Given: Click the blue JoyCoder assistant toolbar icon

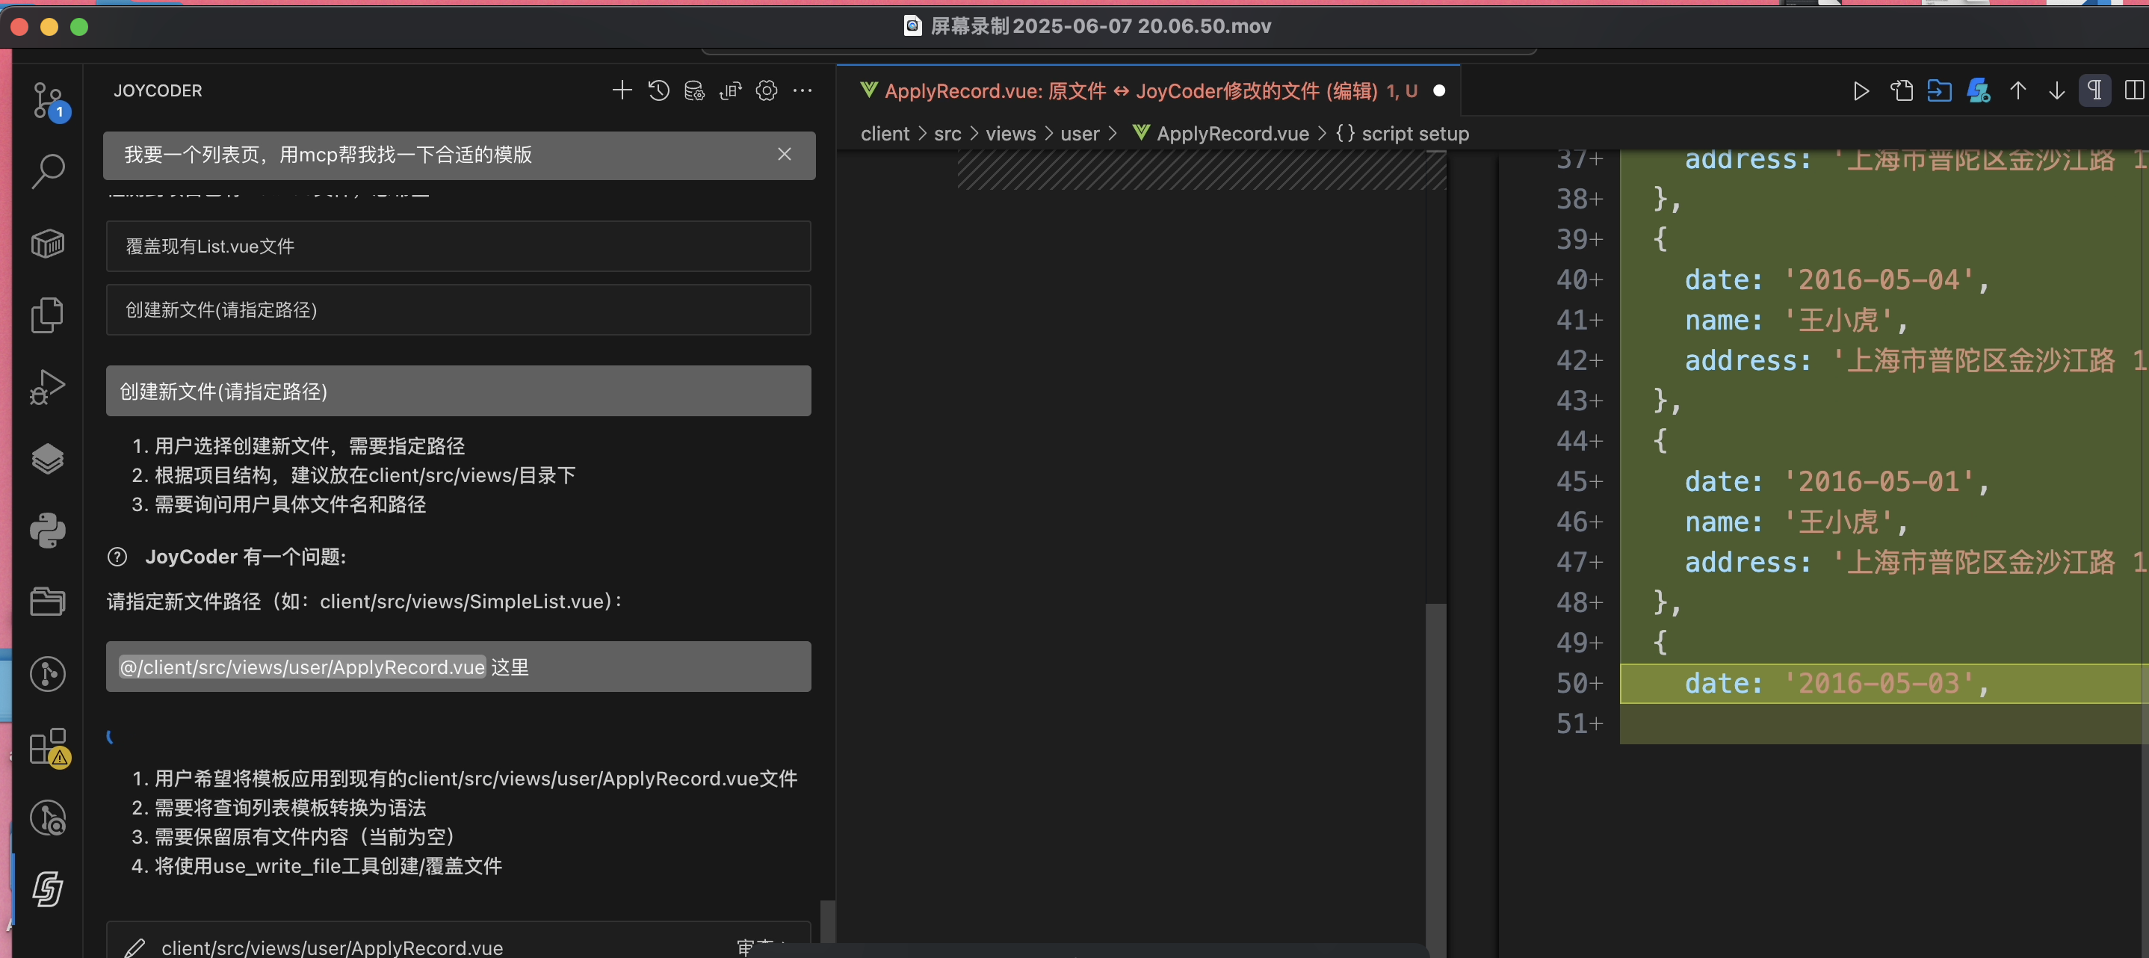Looking at the screenshot, I should click(1979, 90).
